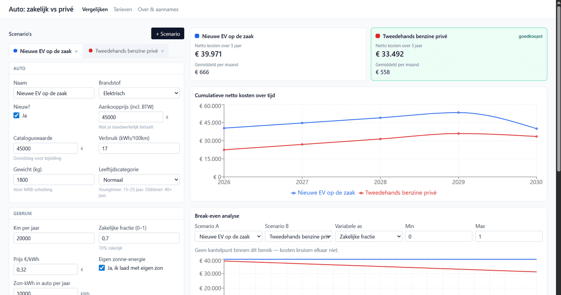Click the 2028 data point on red line
The height and width of the screenshot is (295, 561).
[x=381, y=139]
